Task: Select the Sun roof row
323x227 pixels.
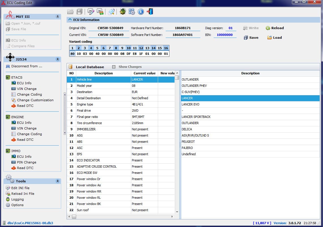Action: click(x=121, y=210)
